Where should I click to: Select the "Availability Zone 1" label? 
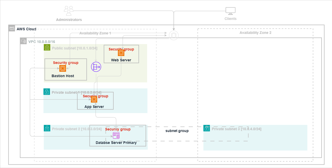point(95,33)
